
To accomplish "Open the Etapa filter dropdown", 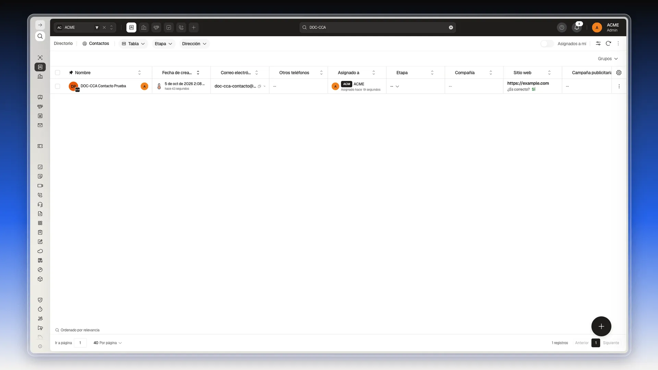I will pos(163,44).
